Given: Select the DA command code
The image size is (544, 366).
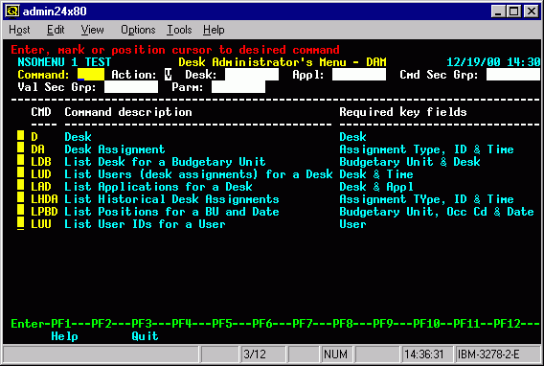Looking at the screenshot, I should pyautogui.click(x=37, y=149).
